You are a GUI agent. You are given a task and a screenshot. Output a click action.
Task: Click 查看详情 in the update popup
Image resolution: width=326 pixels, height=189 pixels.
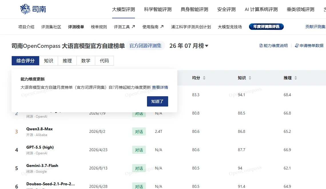coord(160,87)
